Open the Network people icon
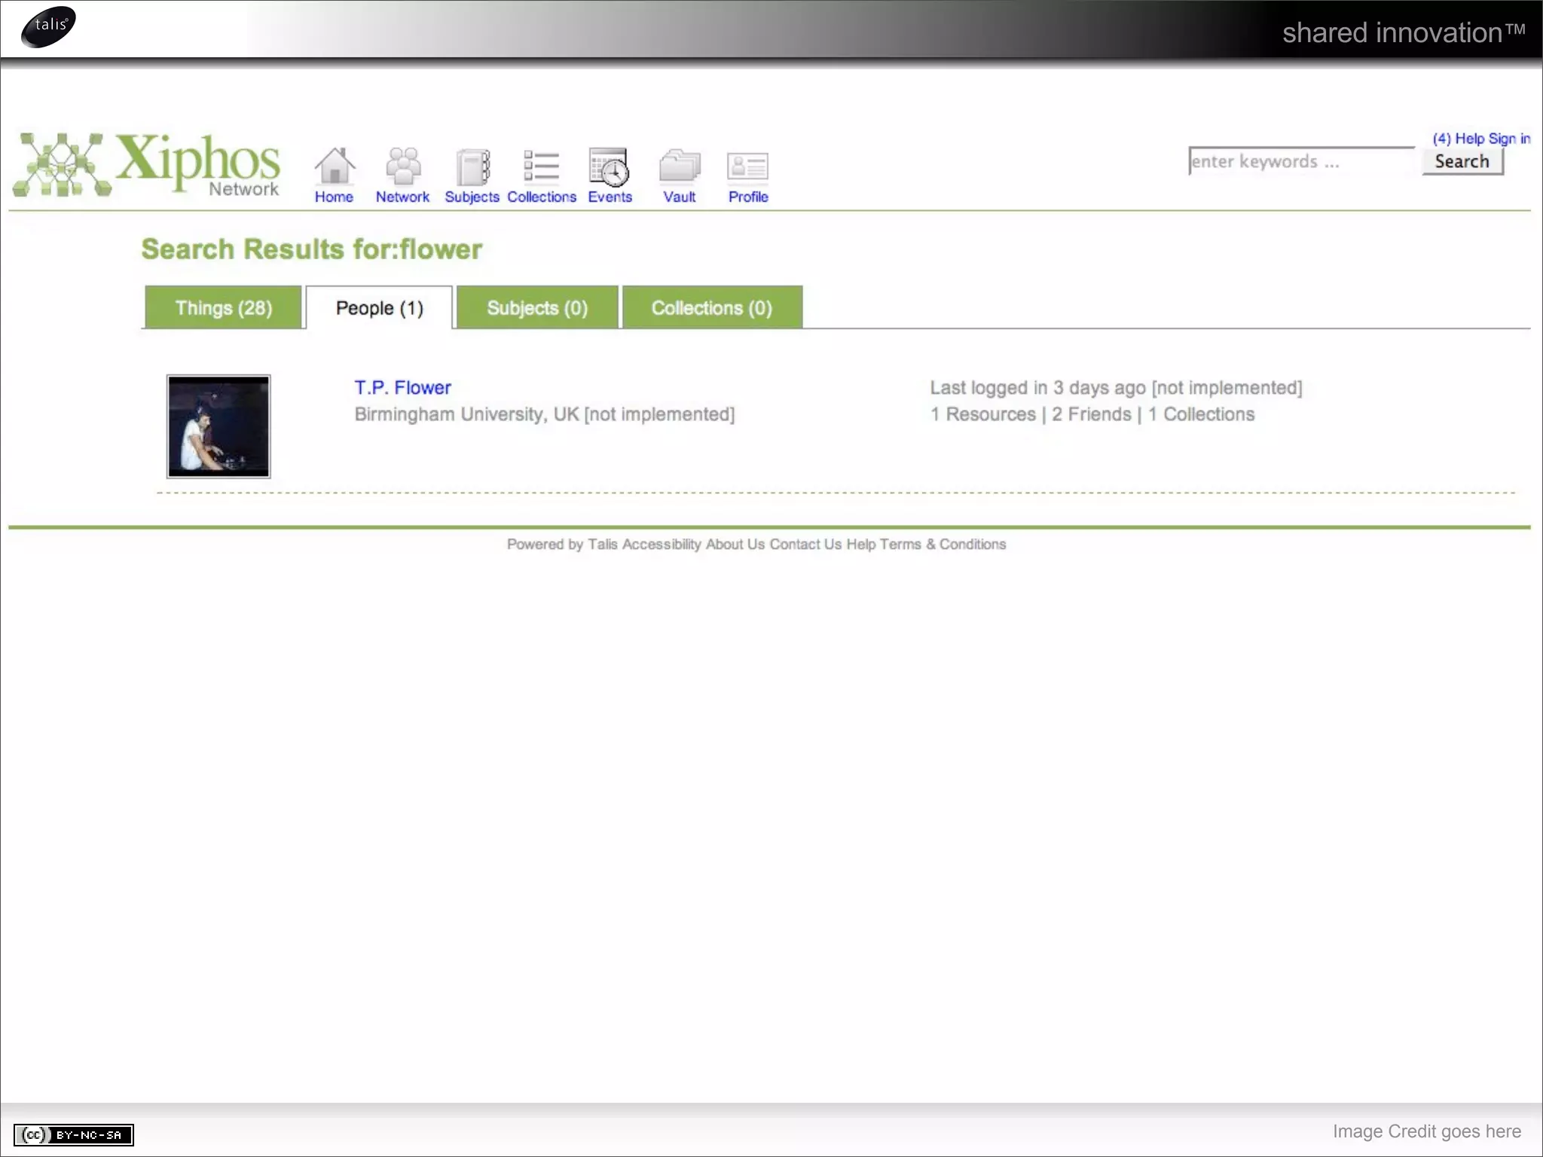The height and width of the screenshot is (1157, 1543). point(403,166)
